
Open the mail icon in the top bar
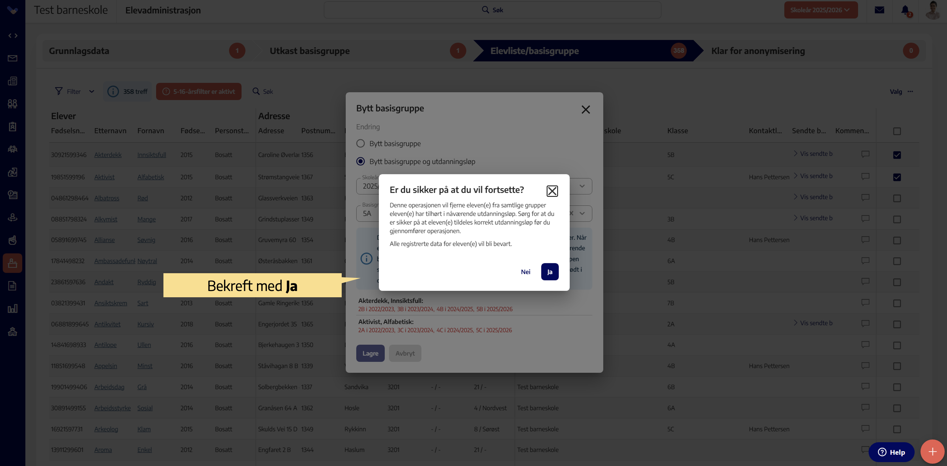pyautogui.click(x=879, y=10)
